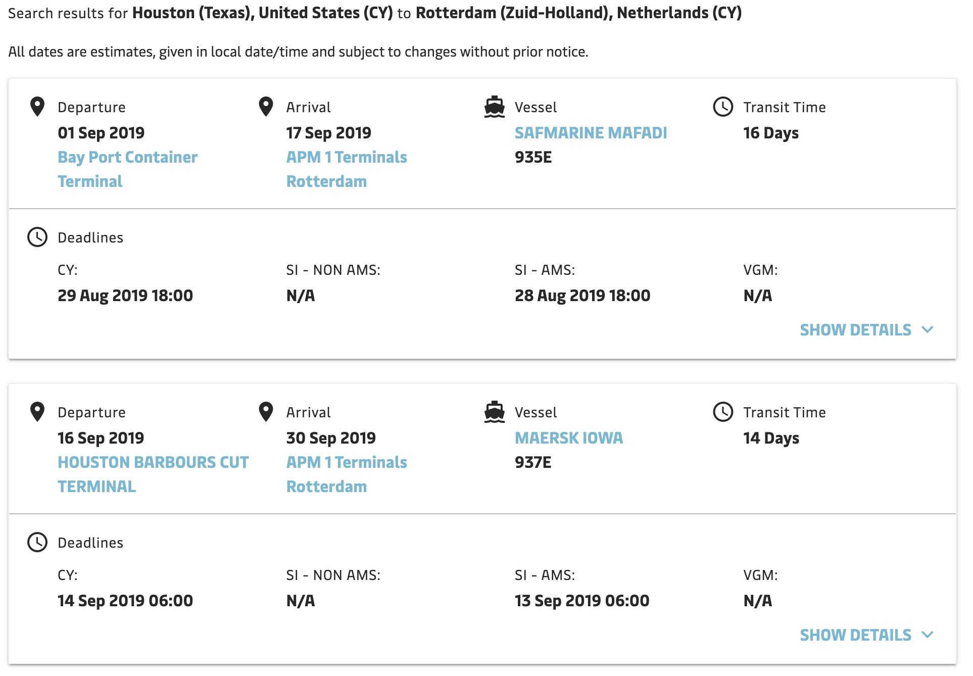Click the chevron beside second Show Details
973x676 pixels.
coord(928,635)
